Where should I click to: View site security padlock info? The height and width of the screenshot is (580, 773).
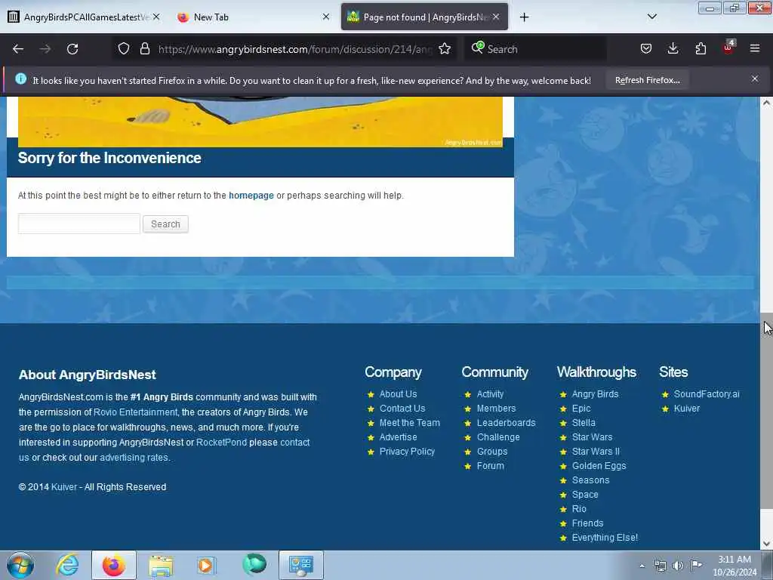click(x=144, y=49)
